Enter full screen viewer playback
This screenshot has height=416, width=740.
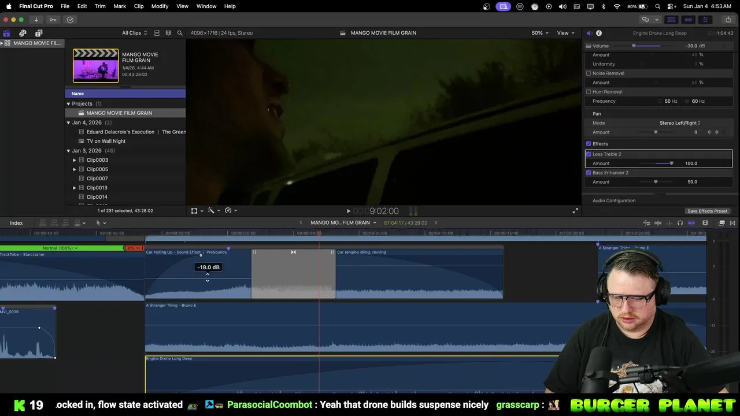[575, 211]
